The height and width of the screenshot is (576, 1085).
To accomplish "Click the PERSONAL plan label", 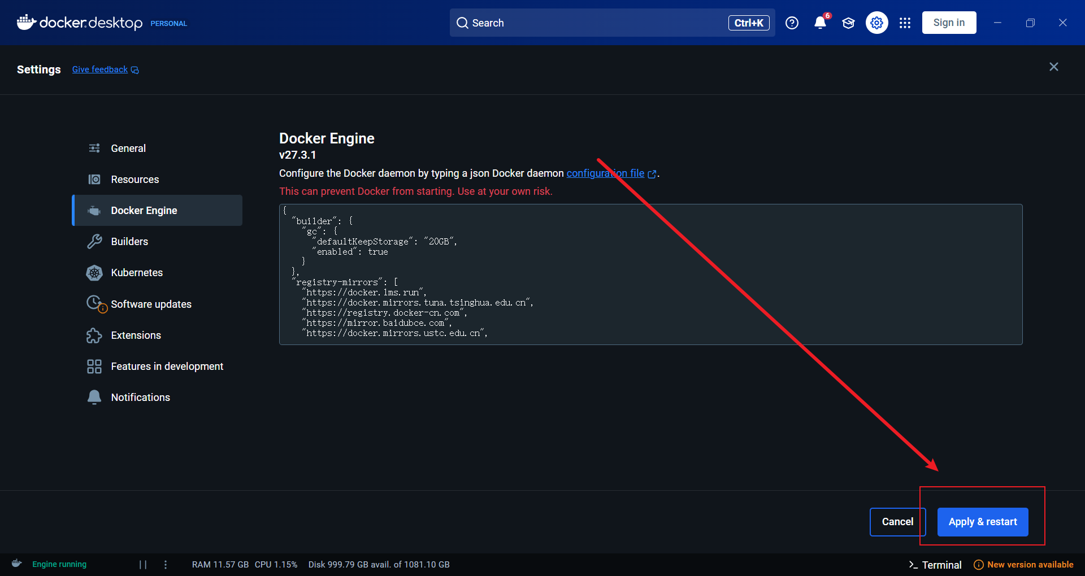I will (x=168, y=24).
